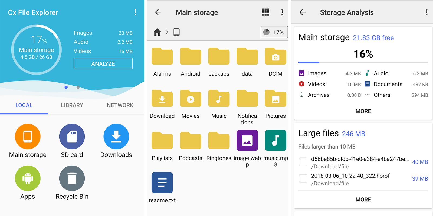The image size is (433, 216).
Task: Open the Main storage orange icon
Action: [x=28, y=137]
